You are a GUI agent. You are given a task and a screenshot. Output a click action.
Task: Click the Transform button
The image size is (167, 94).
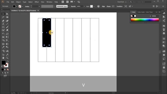(x=120, y=6)
